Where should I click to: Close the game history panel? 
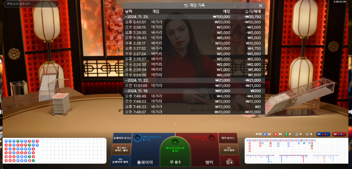pyautogui.click(x=260, y=6)
